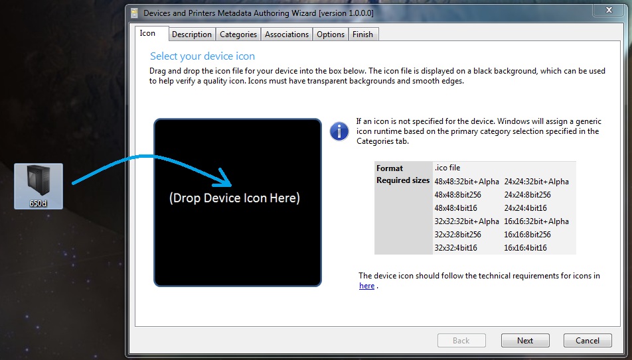Click the disabled Back button

[461, 341]
